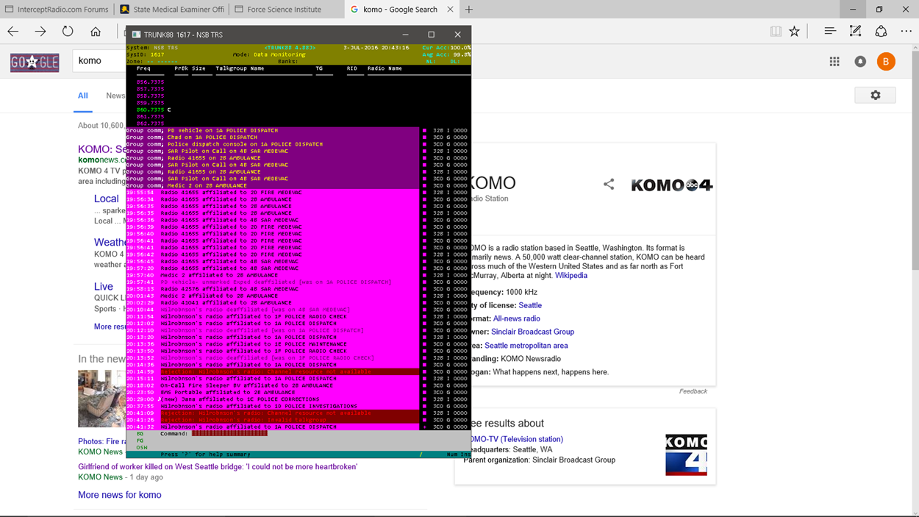Go back in the browser
This screenshot has width=919, height=517.
tap(13, 32)
